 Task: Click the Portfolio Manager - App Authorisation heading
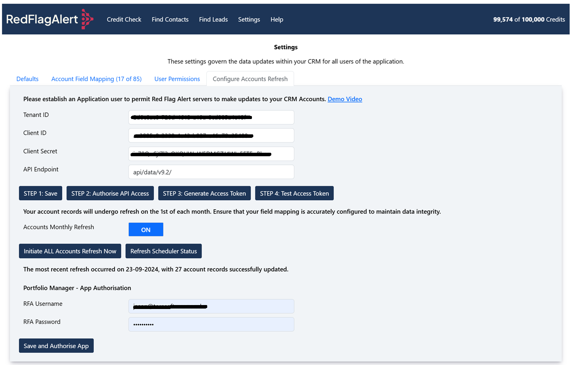click(x=77, y=288)
